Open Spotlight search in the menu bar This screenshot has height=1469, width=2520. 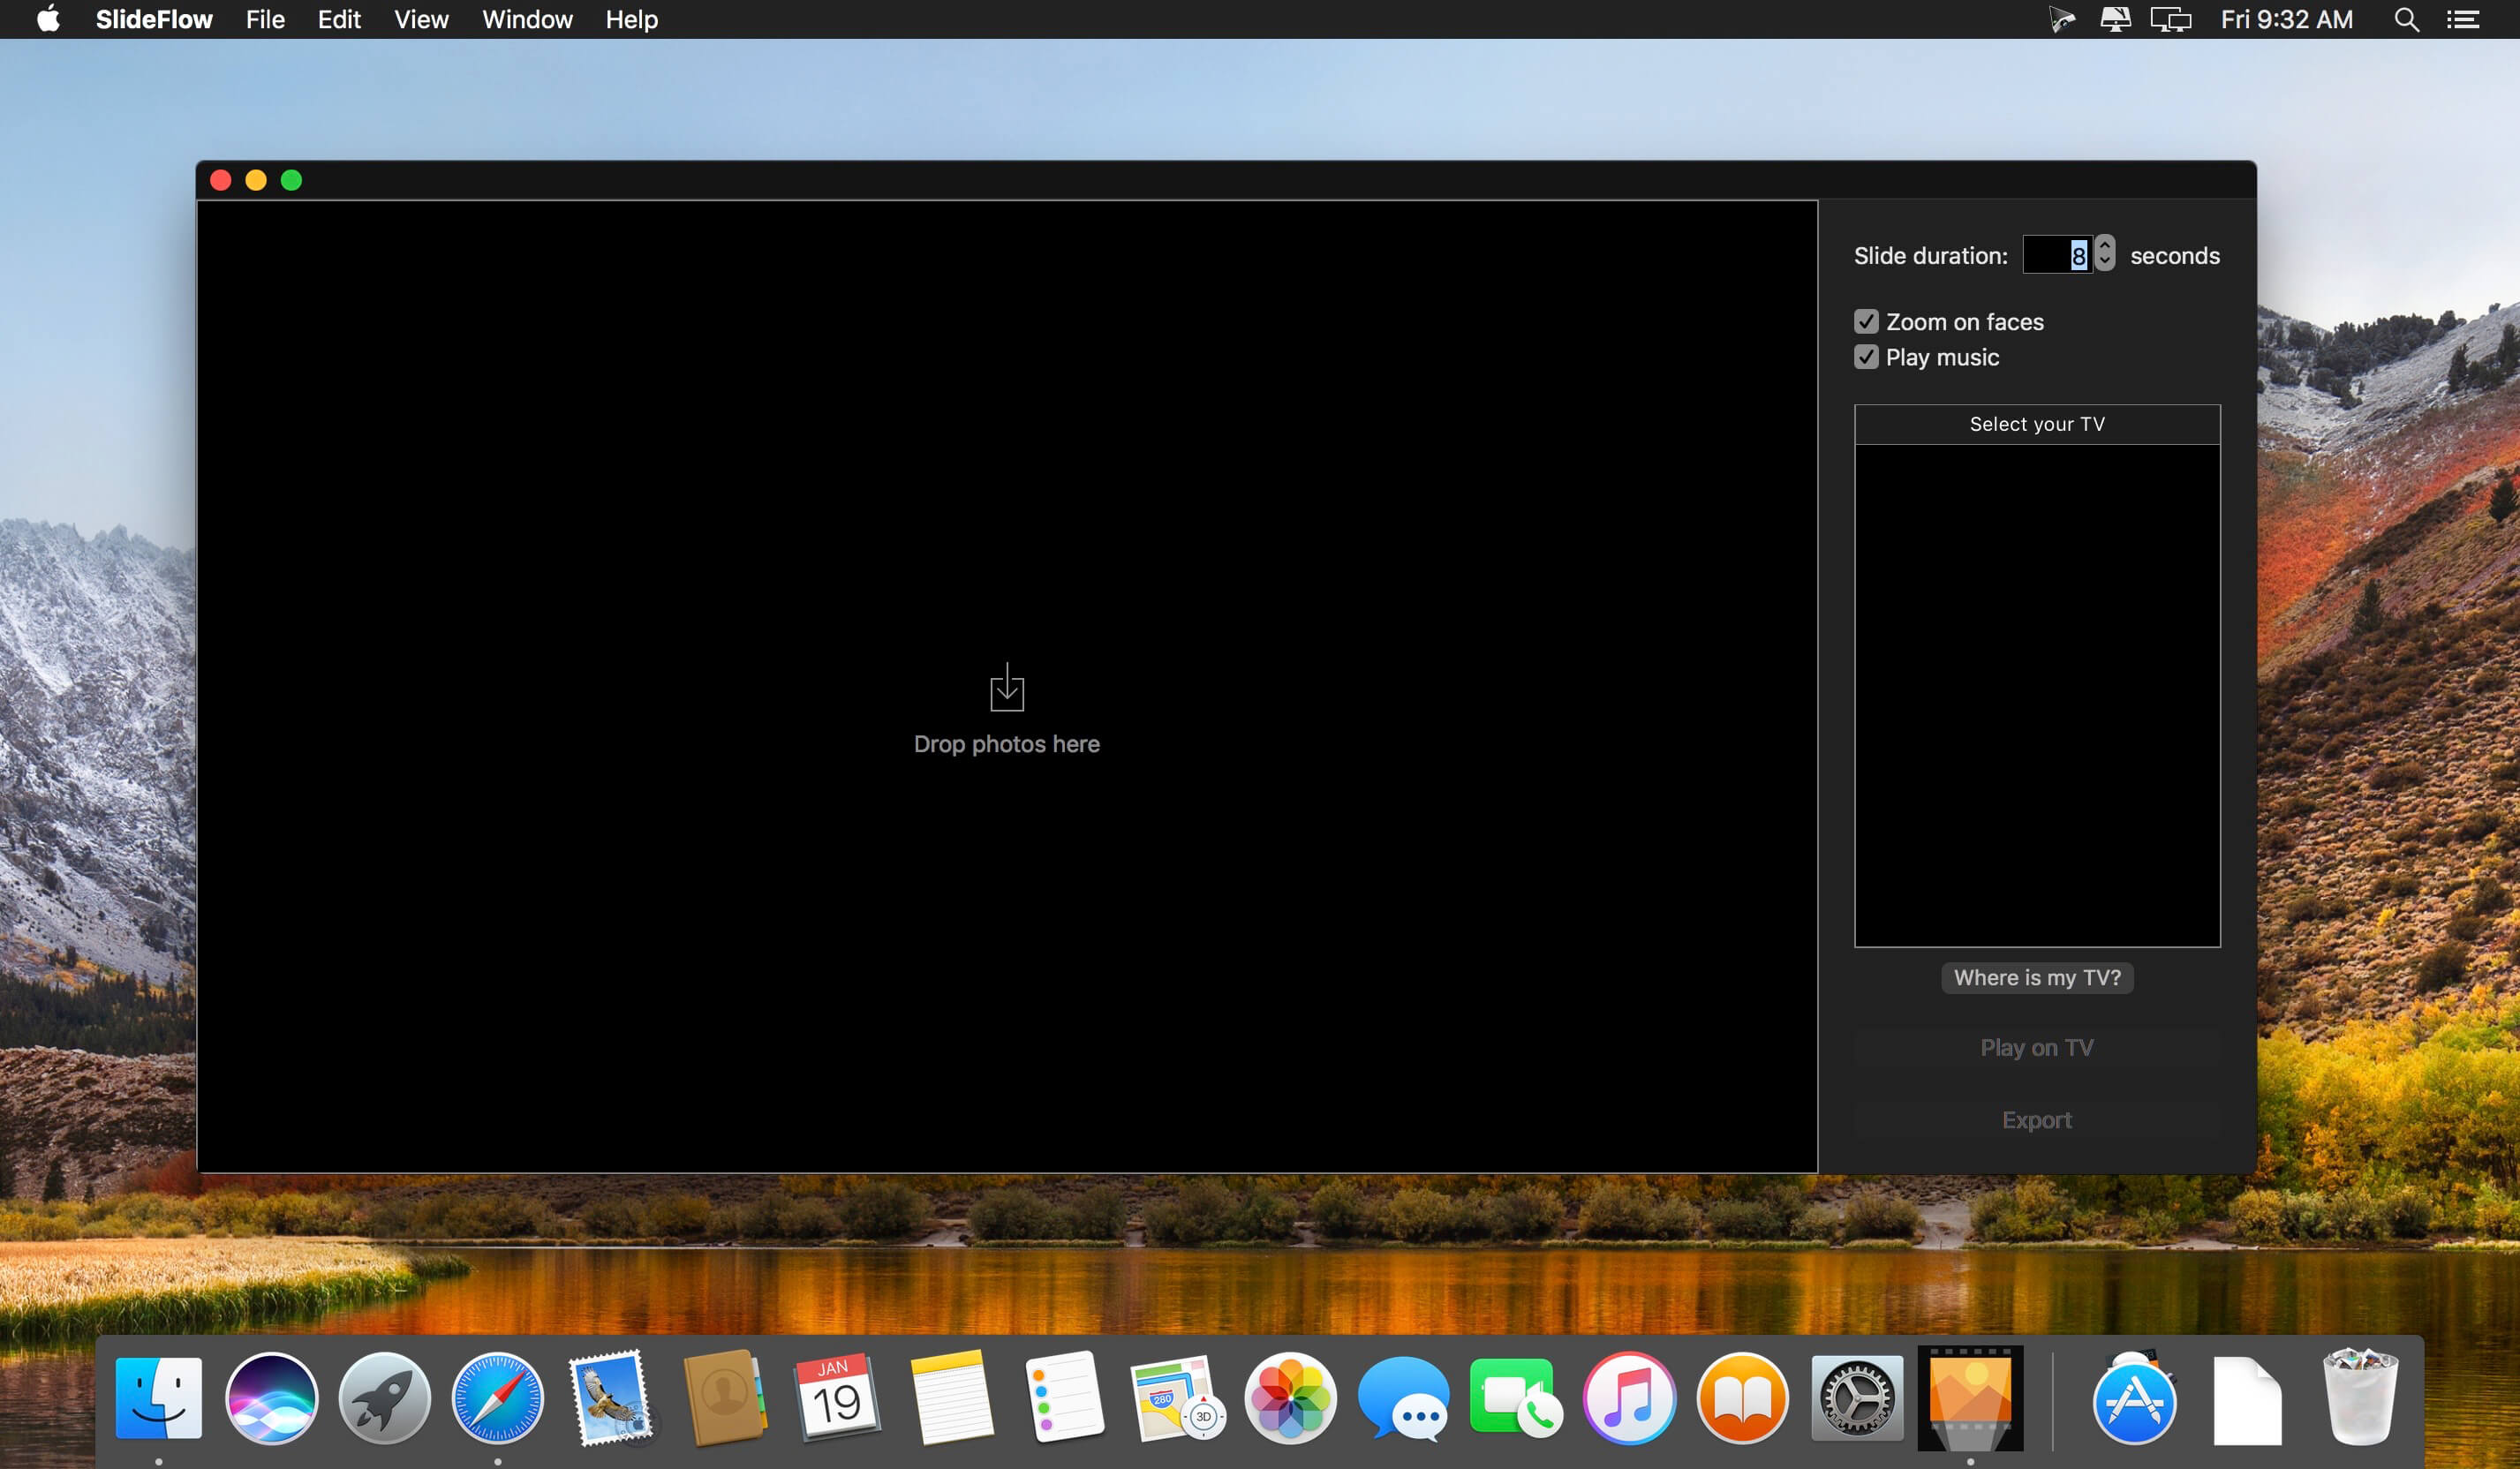pos(2406,19)
